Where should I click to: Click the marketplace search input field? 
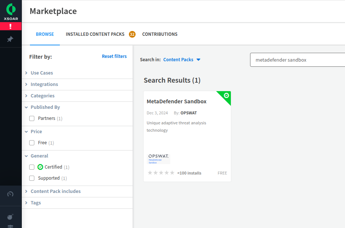[x=297, y=60]
